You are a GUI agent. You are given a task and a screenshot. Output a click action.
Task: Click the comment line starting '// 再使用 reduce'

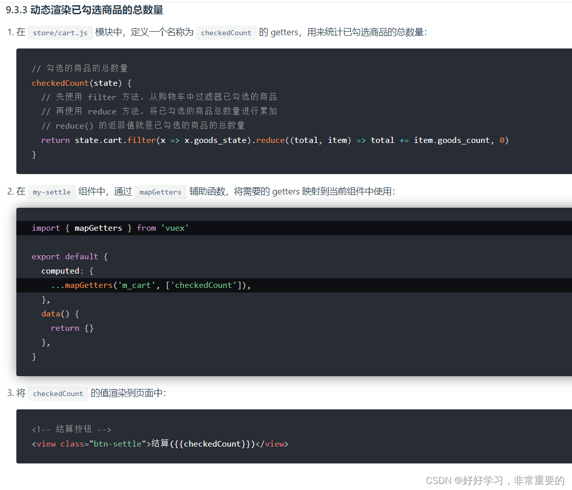tap(159, 111)
